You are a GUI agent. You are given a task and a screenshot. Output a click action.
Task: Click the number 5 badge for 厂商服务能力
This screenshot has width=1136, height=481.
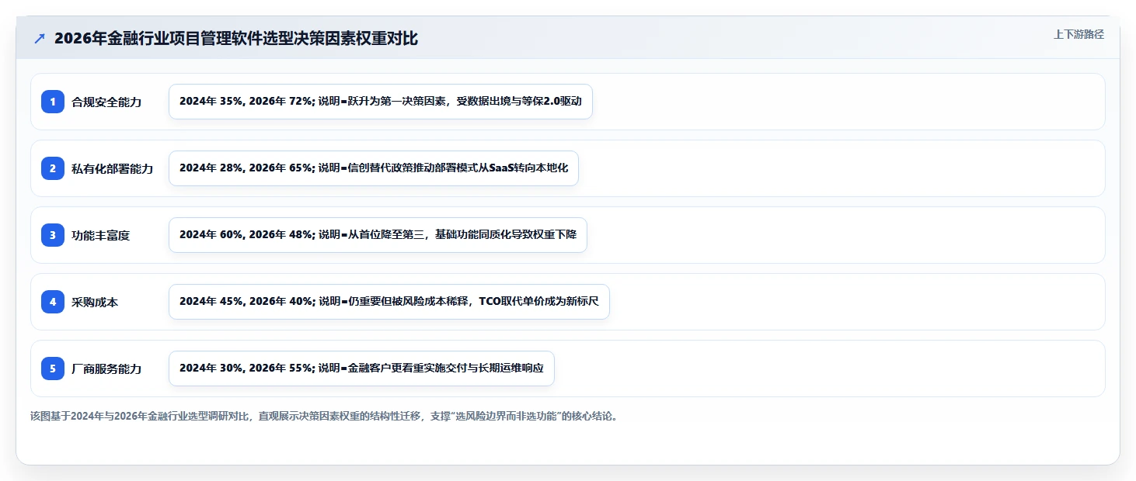[x=53, y=369]
